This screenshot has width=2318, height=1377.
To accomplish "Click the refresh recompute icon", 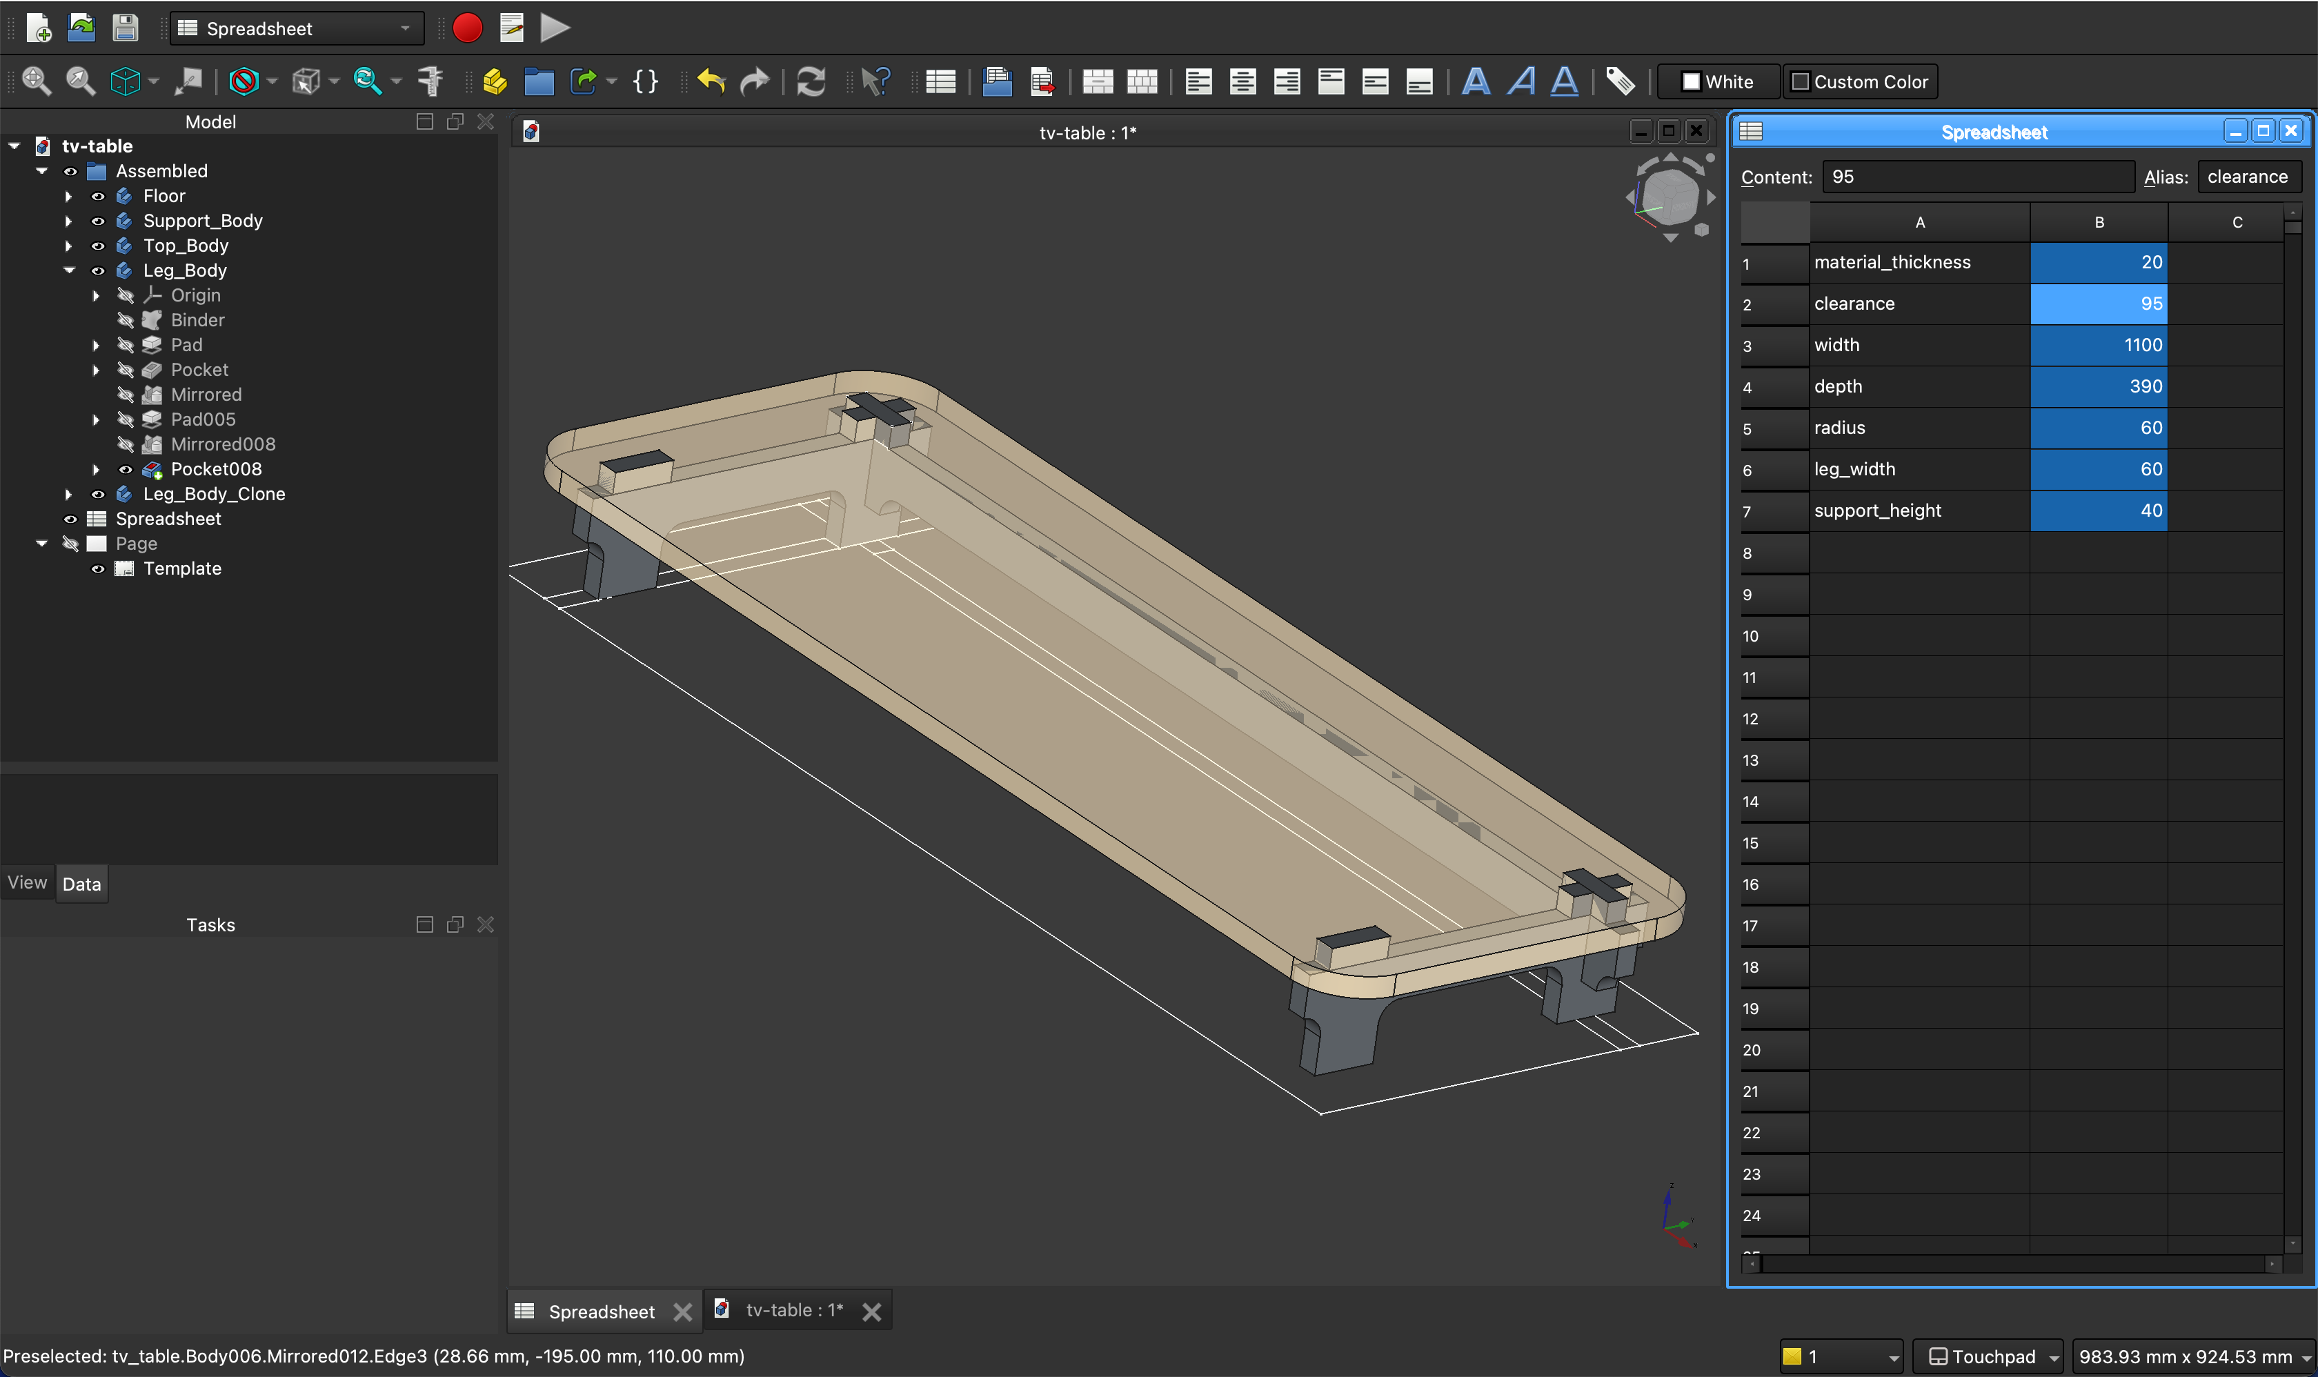I will click(x=810, y=81).
